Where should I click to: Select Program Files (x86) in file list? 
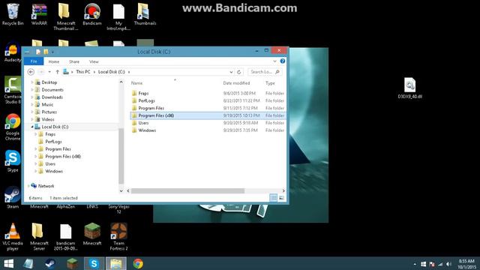[x=208, y=115]
